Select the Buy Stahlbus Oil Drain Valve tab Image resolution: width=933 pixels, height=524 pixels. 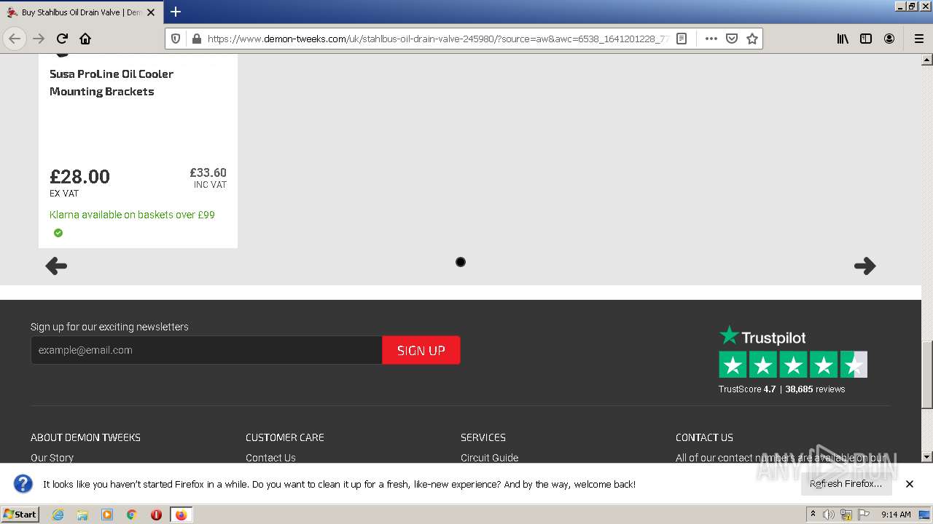(80, 12)
